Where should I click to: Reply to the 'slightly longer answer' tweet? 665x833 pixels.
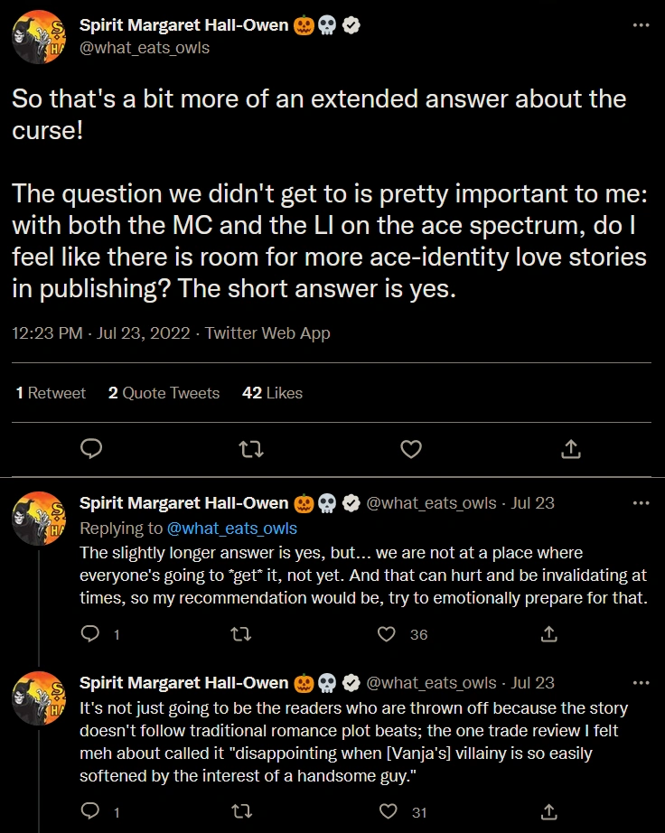(90, 634)
